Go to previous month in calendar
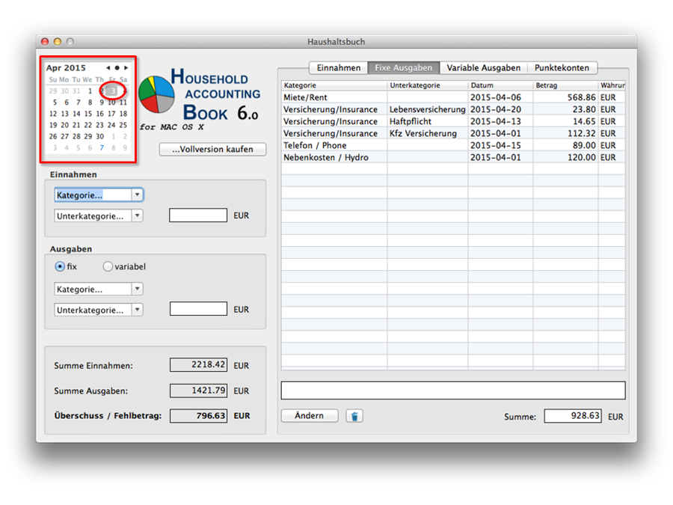This screenshot has height=505, width=673. click(x=108, y=68)
